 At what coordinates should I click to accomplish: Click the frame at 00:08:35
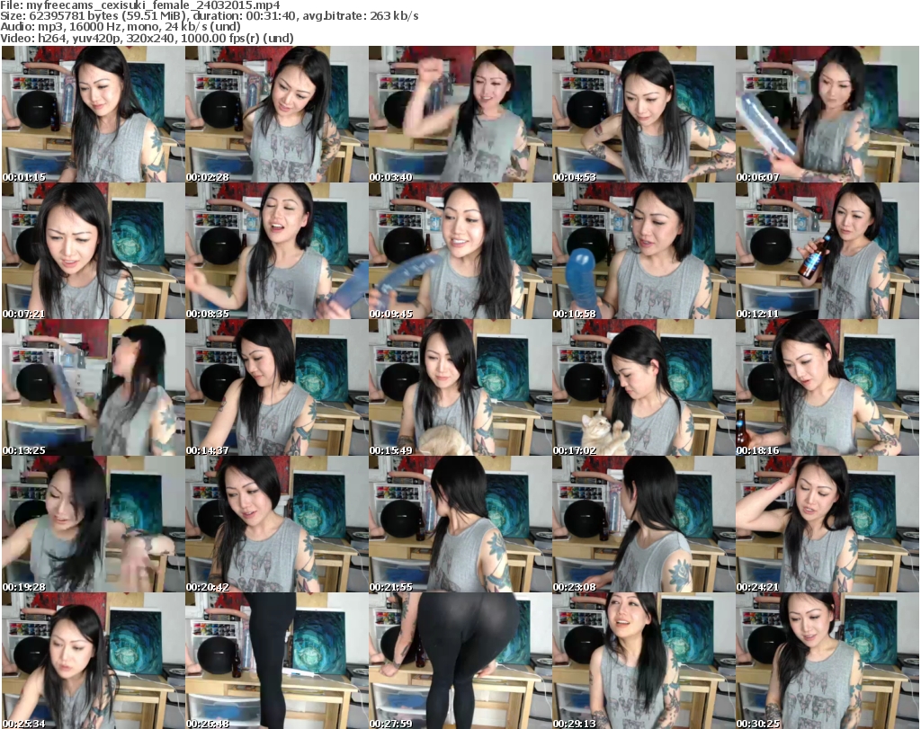[x=276, y=251]
